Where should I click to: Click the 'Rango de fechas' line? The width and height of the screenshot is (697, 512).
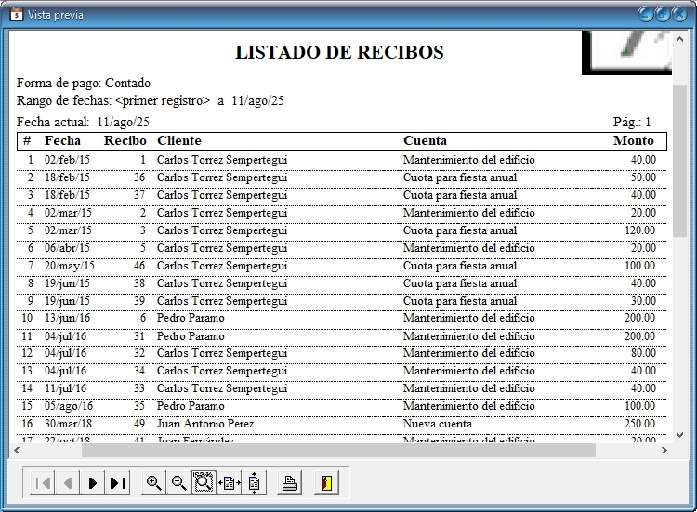(x=151, y=101)
